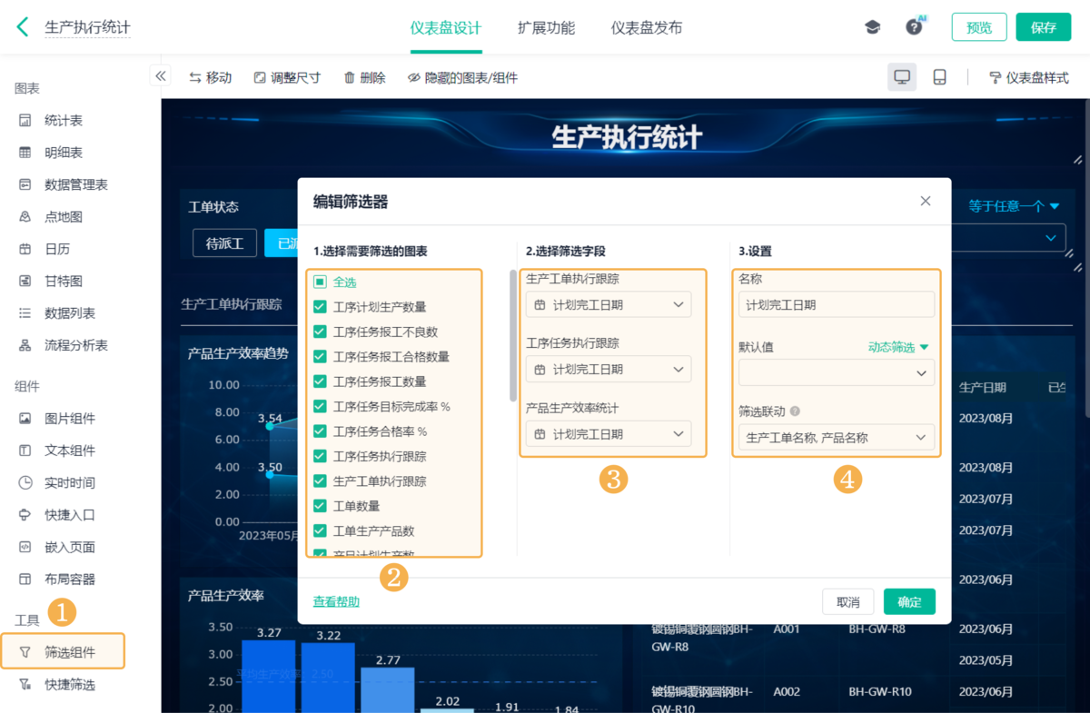Switch to 仪表盘发布 tab

click(647, 28)
